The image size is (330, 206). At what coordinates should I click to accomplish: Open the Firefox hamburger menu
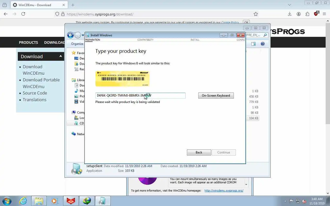325,14
